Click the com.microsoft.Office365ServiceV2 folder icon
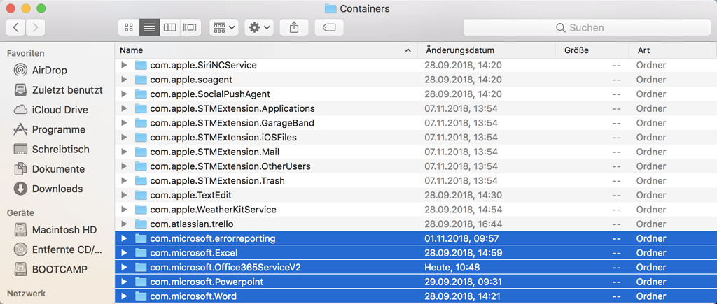Screen dimensions: 717x304 point(140,267)
